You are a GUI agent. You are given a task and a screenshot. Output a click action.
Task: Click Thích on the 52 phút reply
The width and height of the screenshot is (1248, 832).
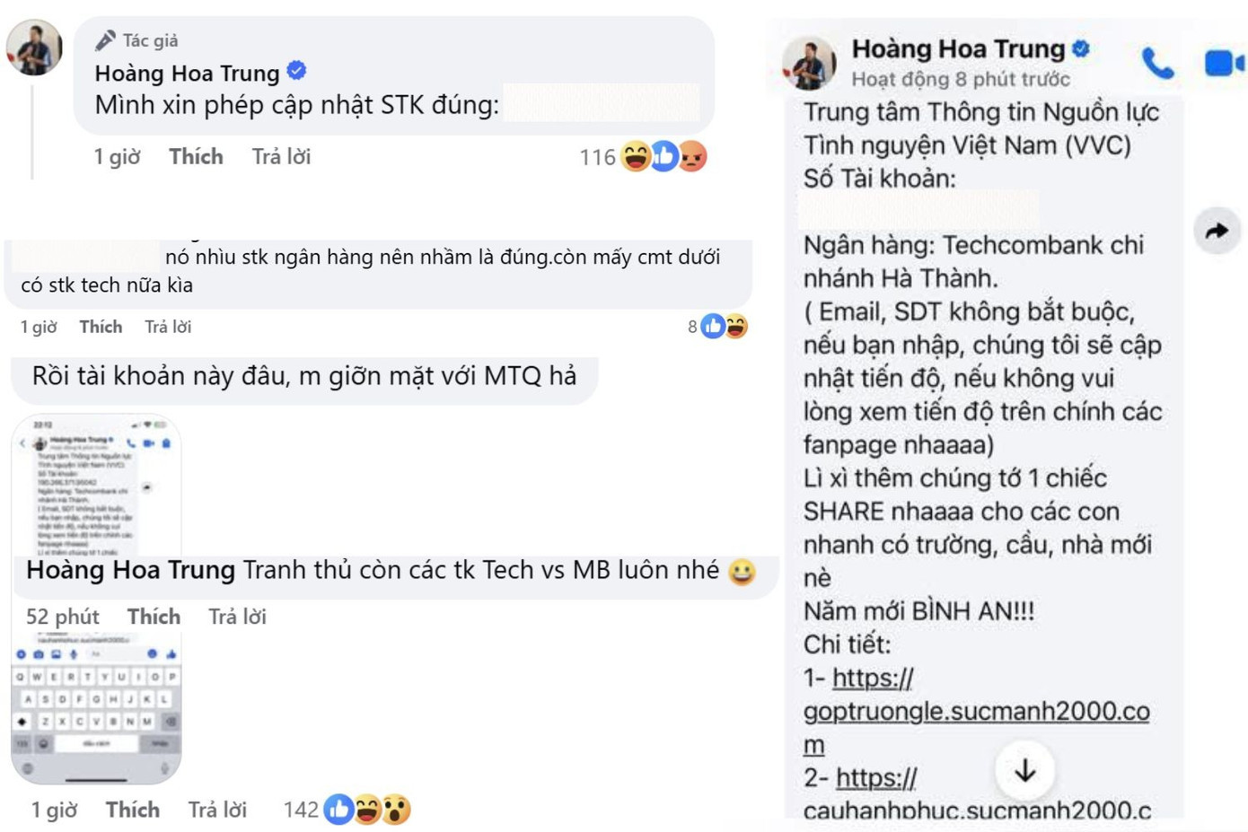pos(154,617)
